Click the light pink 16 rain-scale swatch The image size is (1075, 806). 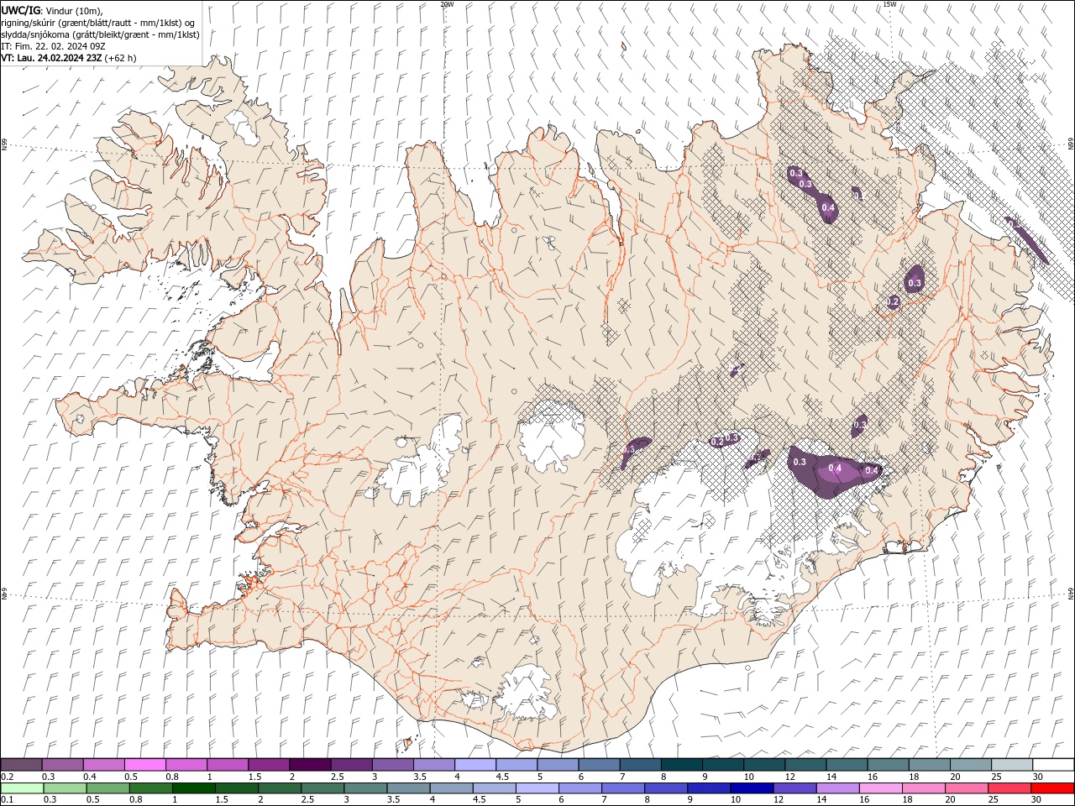click(x=881, y=788)
